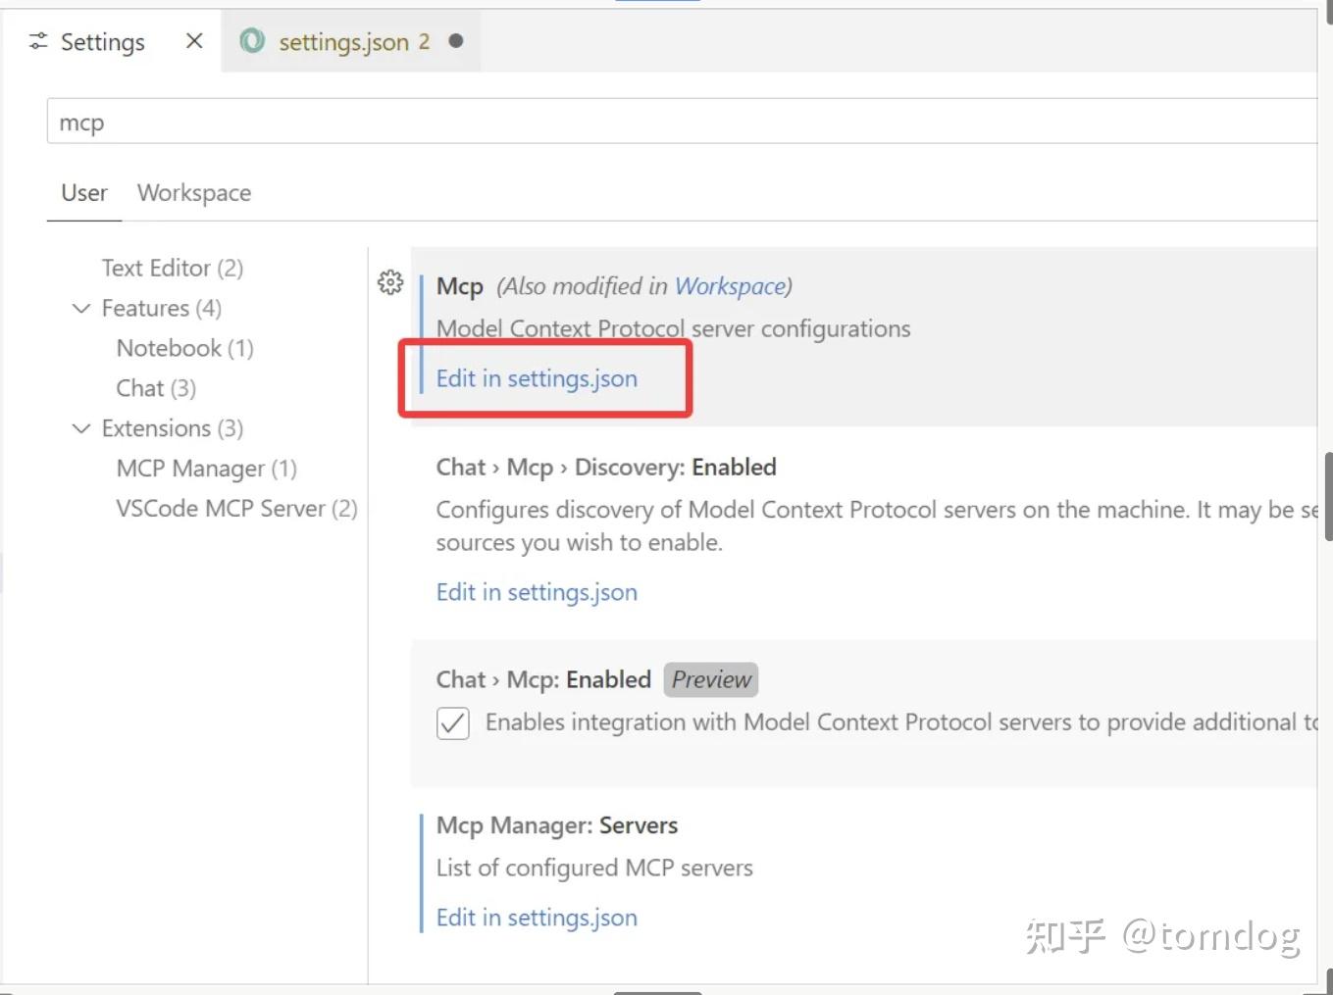Switch to the Workspace settings scope
1333x995 pixels.
tap(193, 192)
